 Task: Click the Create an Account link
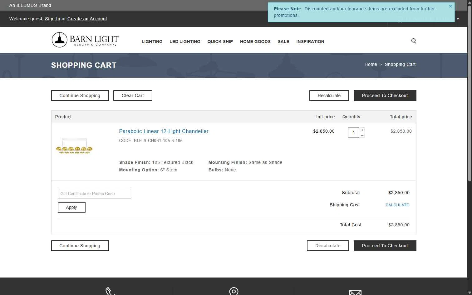(x=87, y=19)
